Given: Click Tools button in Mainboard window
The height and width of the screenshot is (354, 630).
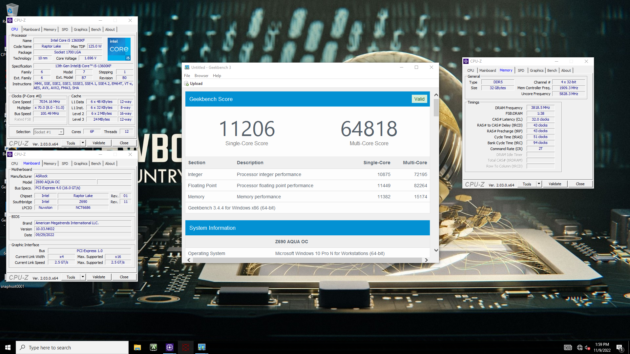Looking at the screenshot, I should click(x=71, y=277).
